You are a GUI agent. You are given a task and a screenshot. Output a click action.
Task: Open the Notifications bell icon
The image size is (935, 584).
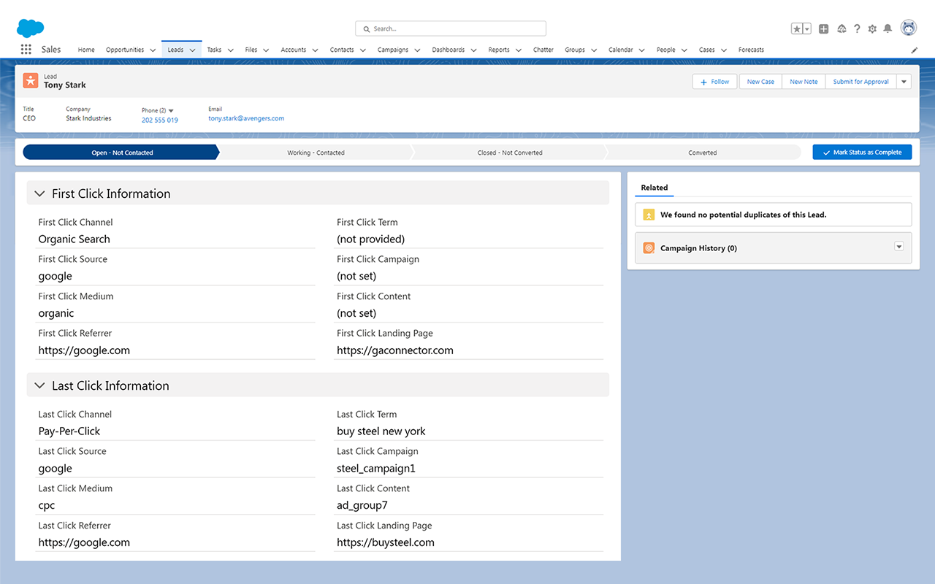888,28
